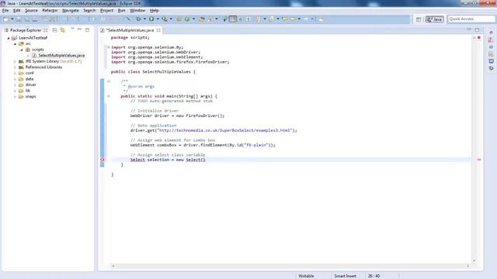Collapse the Javadoc comment fold

coord(109,81)
